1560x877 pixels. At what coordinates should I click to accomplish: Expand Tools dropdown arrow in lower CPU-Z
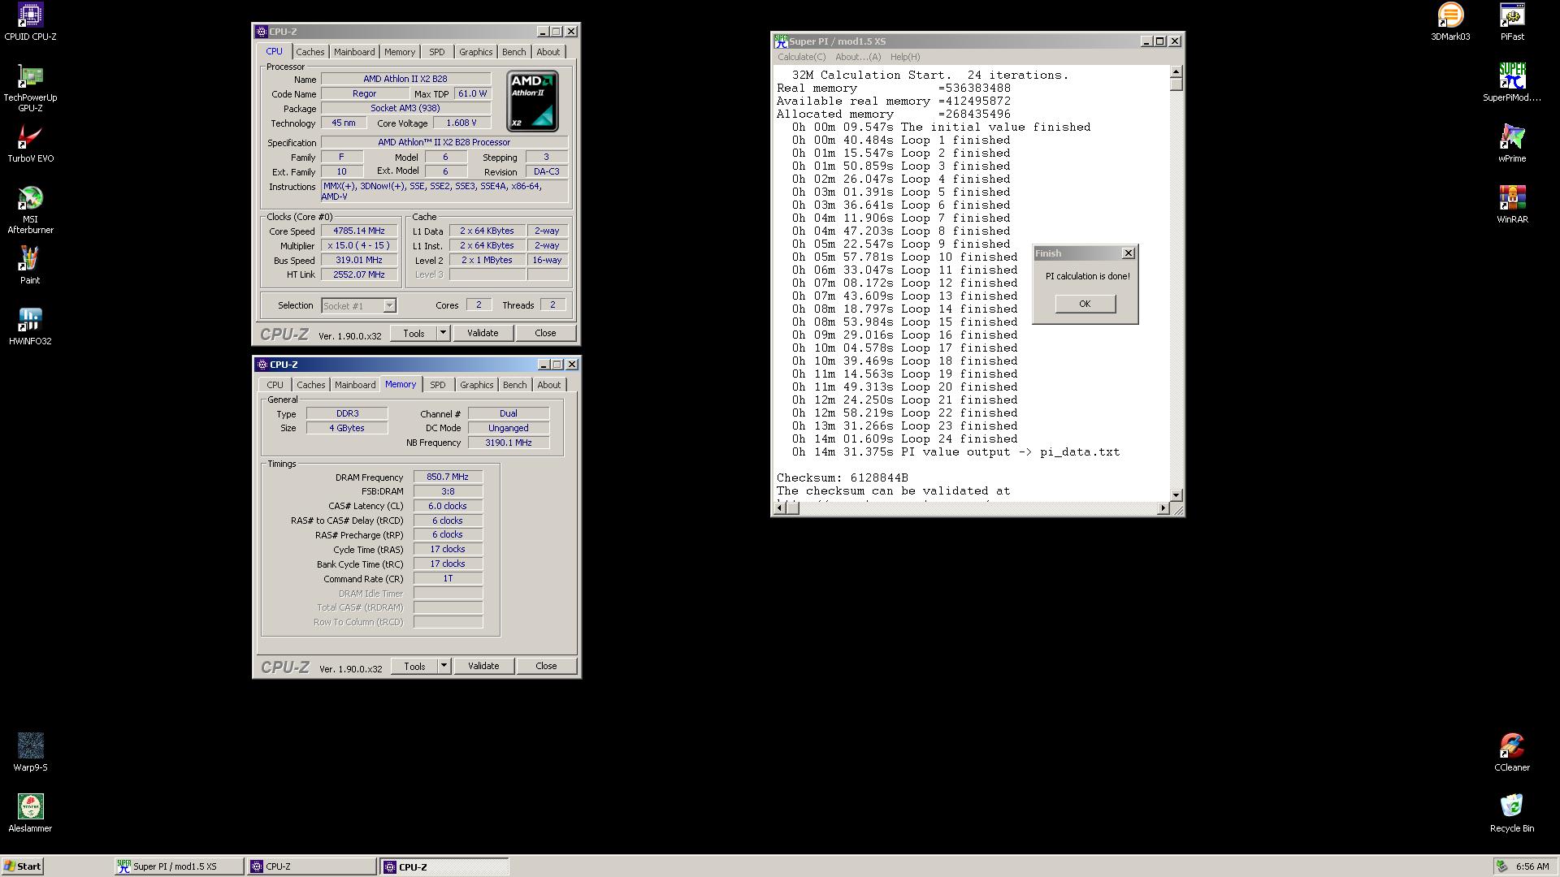coord(444,666)
